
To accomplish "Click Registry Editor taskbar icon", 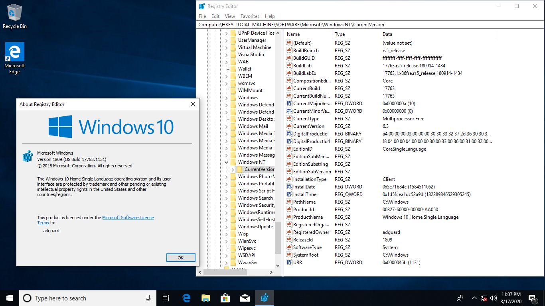I will [265, 298].
